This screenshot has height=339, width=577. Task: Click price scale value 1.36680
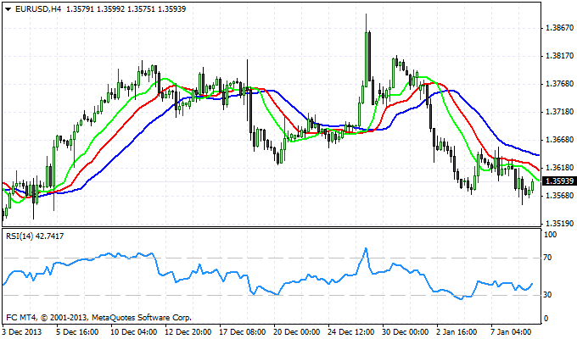[x=560, y=140]
